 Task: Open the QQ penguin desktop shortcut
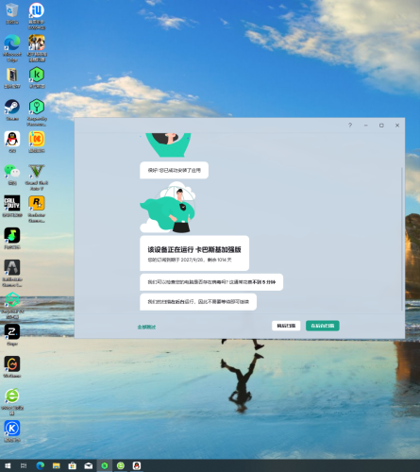point(12,143)
